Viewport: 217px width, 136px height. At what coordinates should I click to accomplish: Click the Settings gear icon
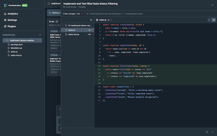pyautogui.click(x=5, y=20)
